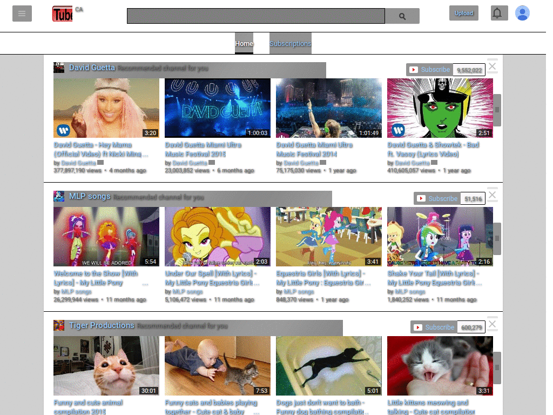Focus the search input field
553x415 pixels.
[255, 16]
